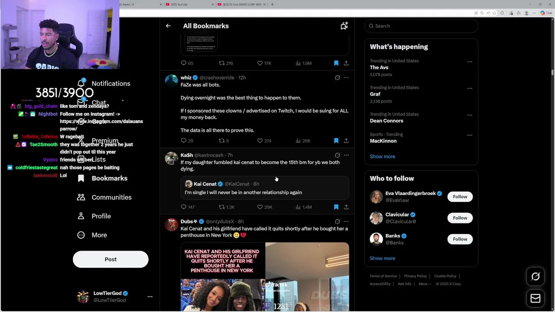555x312 pixels.
Task: Go back using All Bookmarks arrow
Action: point(168,26)
